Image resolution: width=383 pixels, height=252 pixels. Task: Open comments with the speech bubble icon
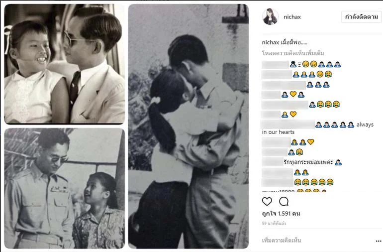coord(284,202)
